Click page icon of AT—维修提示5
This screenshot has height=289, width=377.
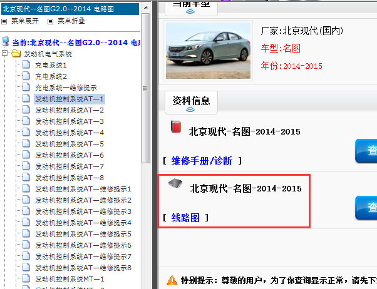coord(26,233)
